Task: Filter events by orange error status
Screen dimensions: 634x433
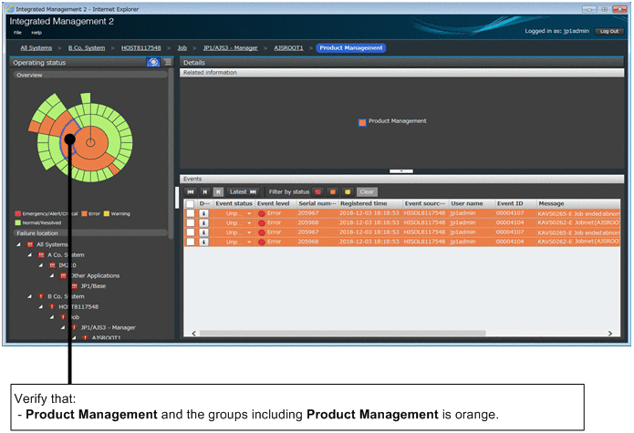Action: (333, 192)
